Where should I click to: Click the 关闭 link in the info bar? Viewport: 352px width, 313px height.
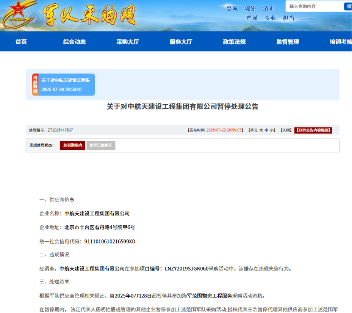[x=286, y=130]
